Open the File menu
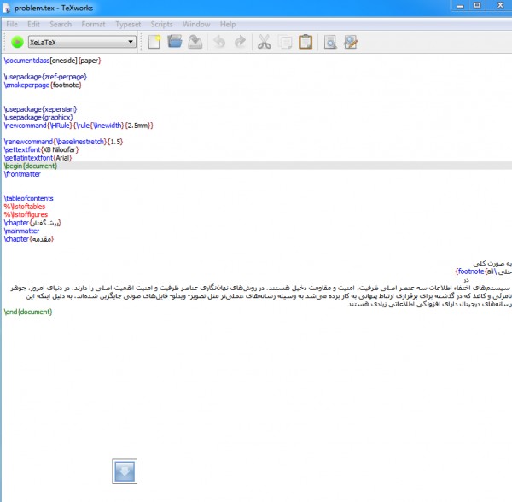Screen dimensions: 512x502 (x=13, y=25)
